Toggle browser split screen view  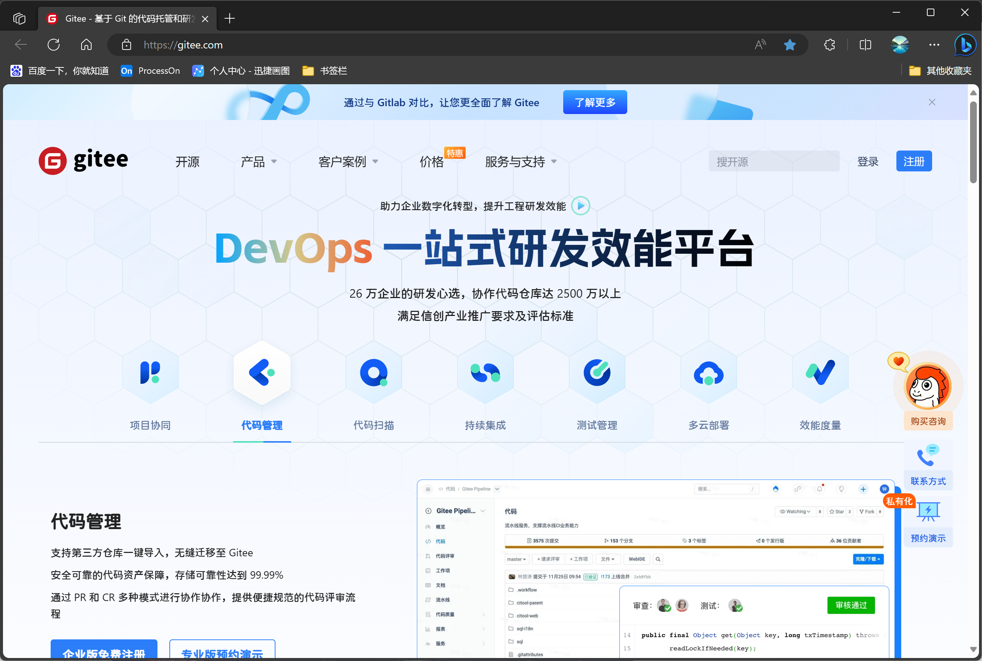[865, 45]
